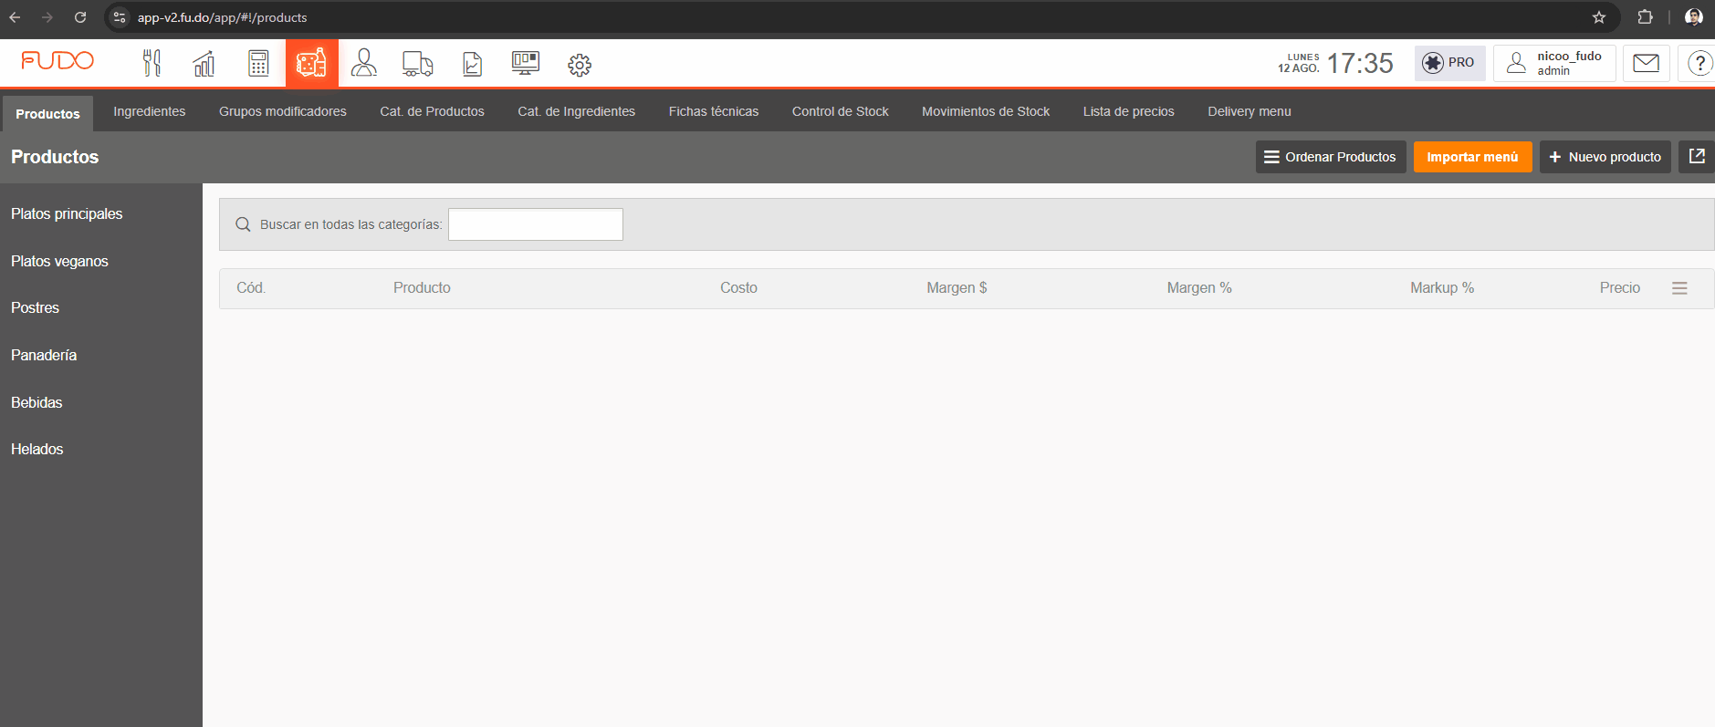Switch to the Cat. de Ingredientes tab
This screenshot has width=1715, height=727.
click(x=577, y=111)
